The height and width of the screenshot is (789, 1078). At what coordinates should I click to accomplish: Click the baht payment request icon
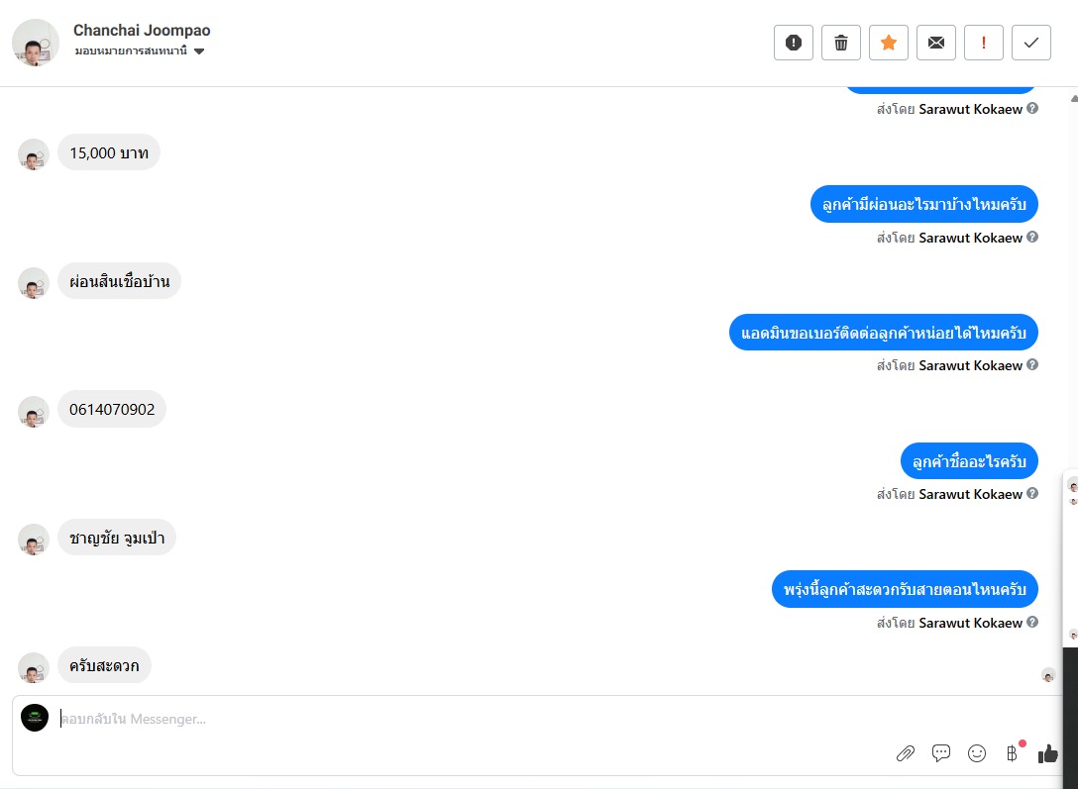pos(1012,753)
